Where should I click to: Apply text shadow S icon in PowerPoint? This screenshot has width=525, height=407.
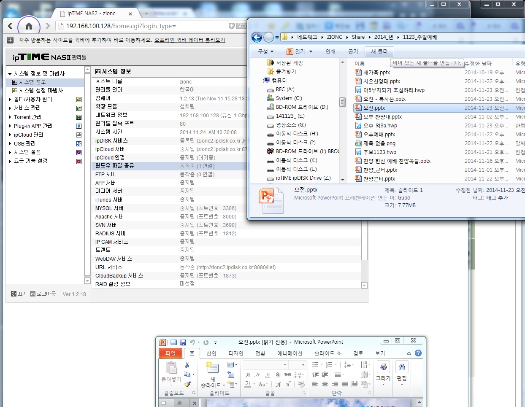[x=277, y=375]
